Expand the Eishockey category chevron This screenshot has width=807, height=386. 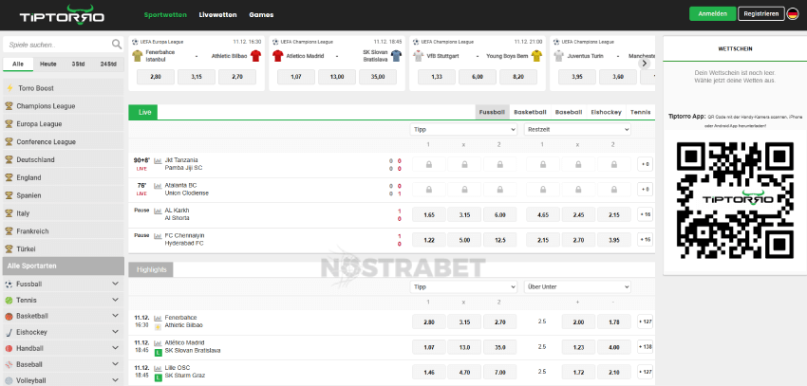tap(115, 332)
